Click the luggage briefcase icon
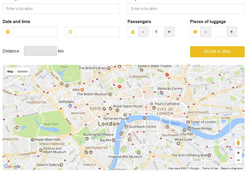The width and height of the screenshot is (248, 172). (195, 32)
